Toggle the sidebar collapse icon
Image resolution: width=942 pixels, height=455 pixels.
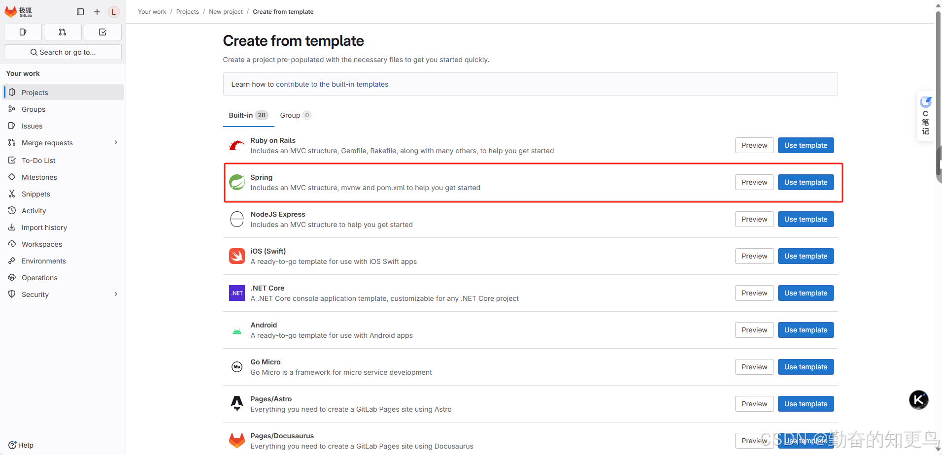click(80, 12)
